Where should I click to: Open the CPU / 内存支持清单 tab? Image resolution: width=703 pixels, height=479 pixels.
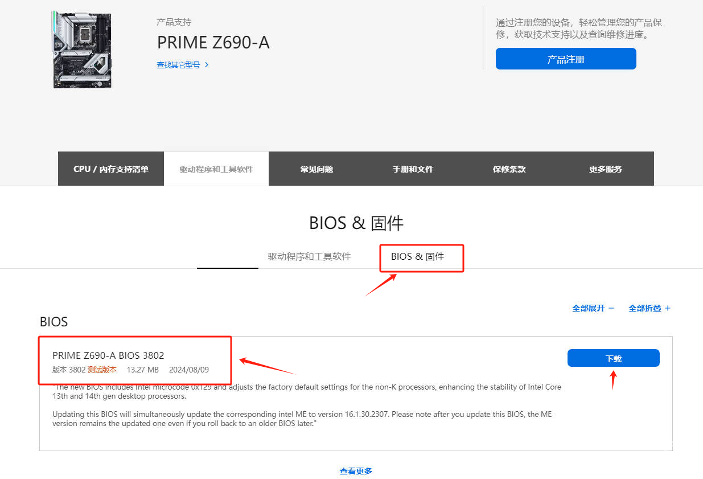111,169
